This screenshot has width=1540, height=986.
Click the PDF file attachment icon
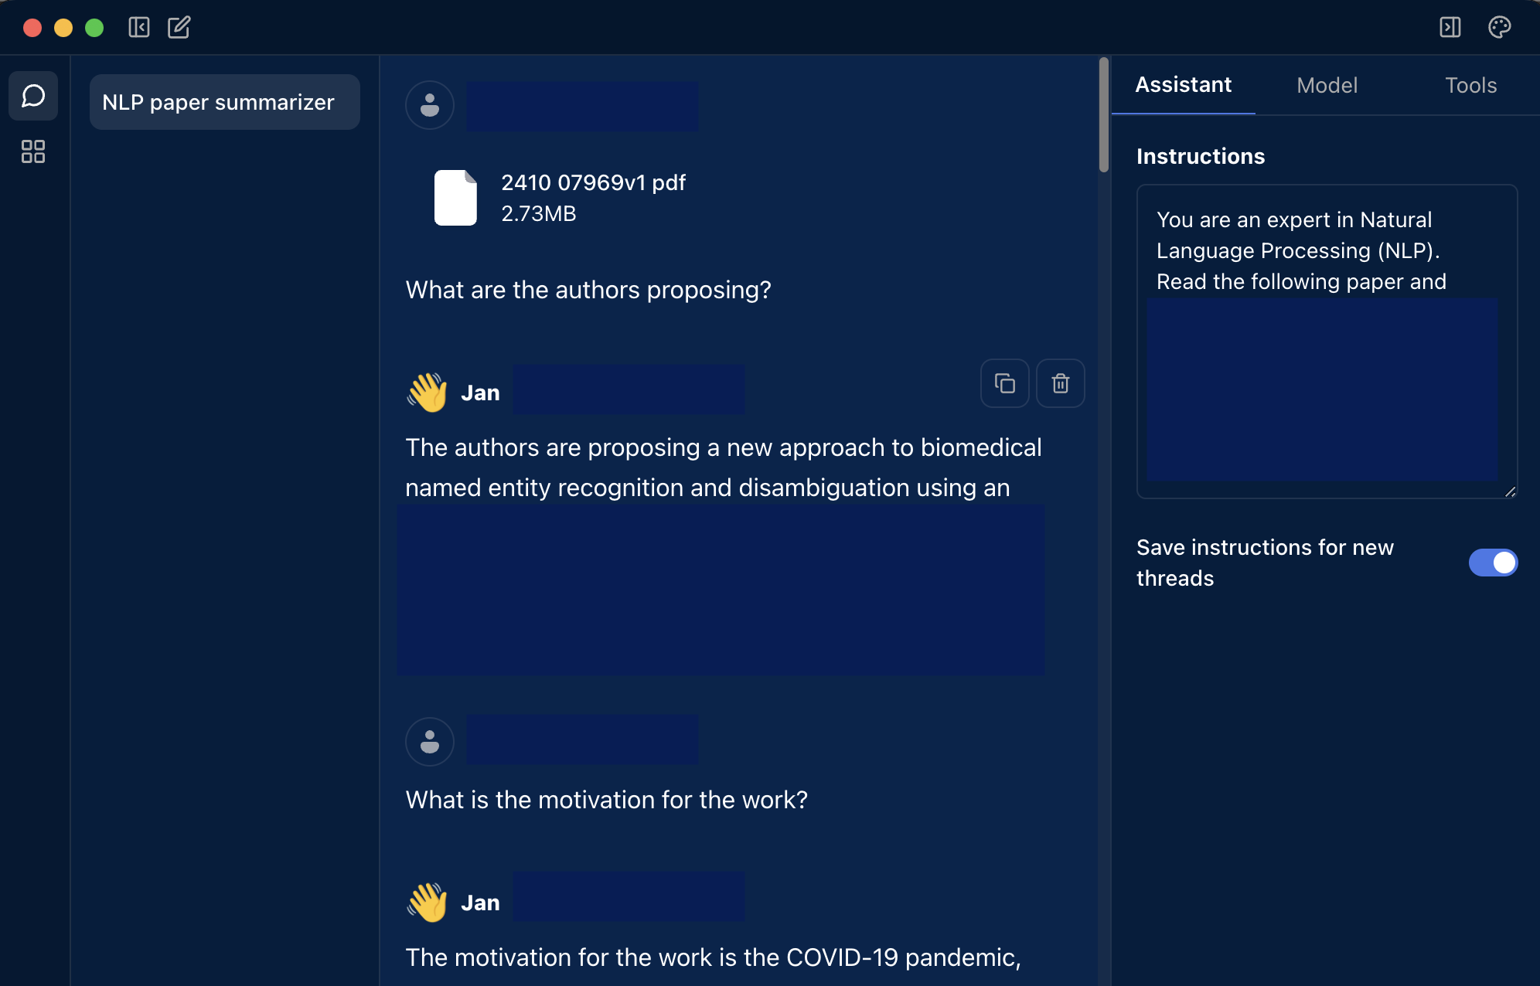[x=455, y=198]
